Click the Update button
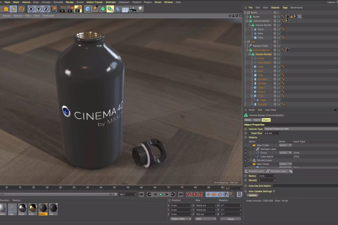Screen dimensions: 338x225 point(253,195)
